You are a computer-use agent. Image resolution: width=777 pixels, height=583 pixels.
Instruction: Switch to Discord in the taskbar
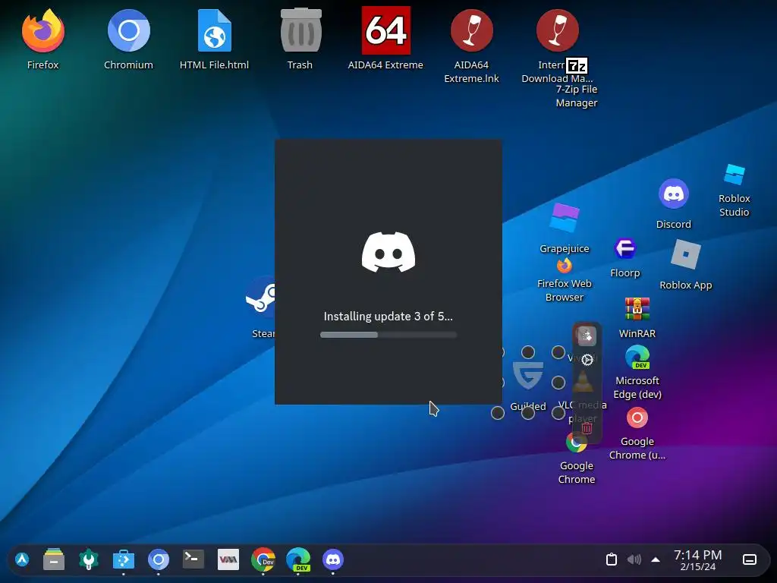coord(333,559)
